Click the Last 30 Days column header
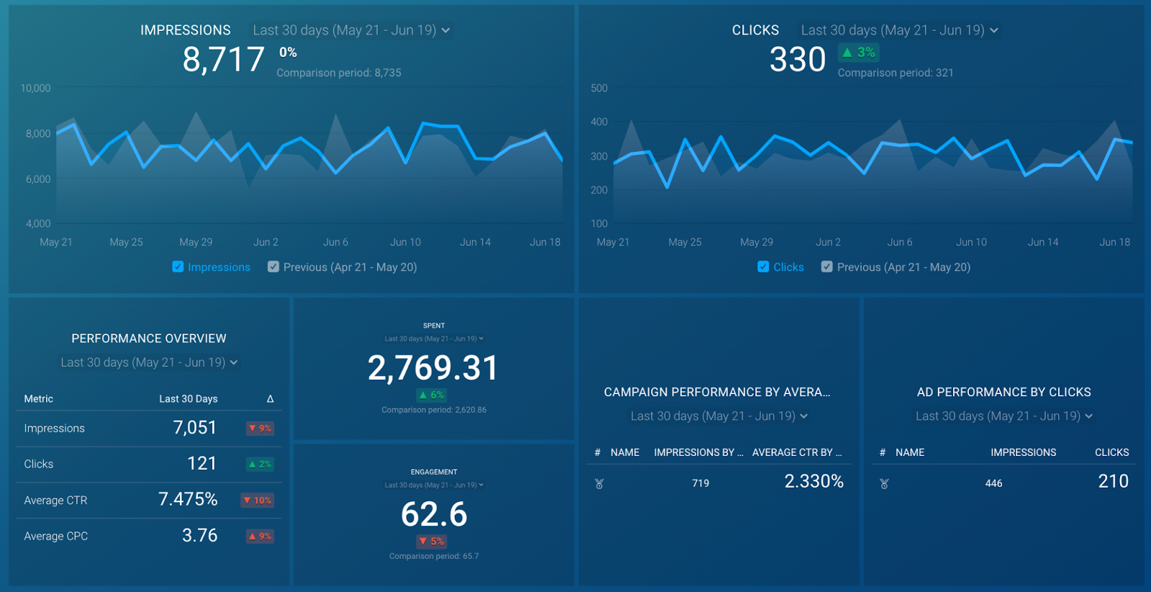 pos(188,399)
